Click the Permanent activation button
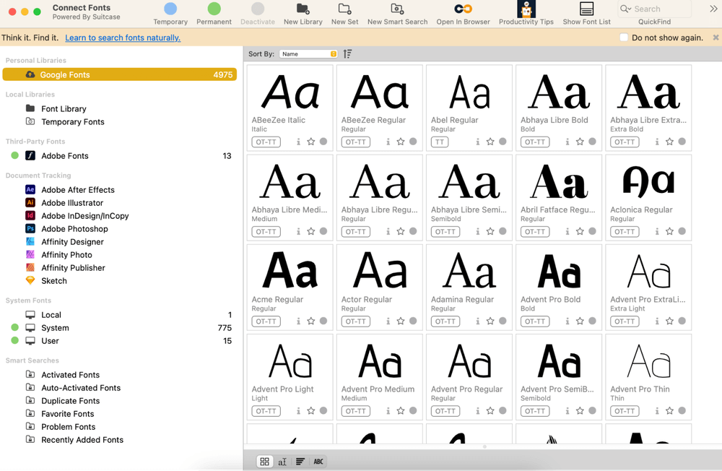 coord(214,9)
